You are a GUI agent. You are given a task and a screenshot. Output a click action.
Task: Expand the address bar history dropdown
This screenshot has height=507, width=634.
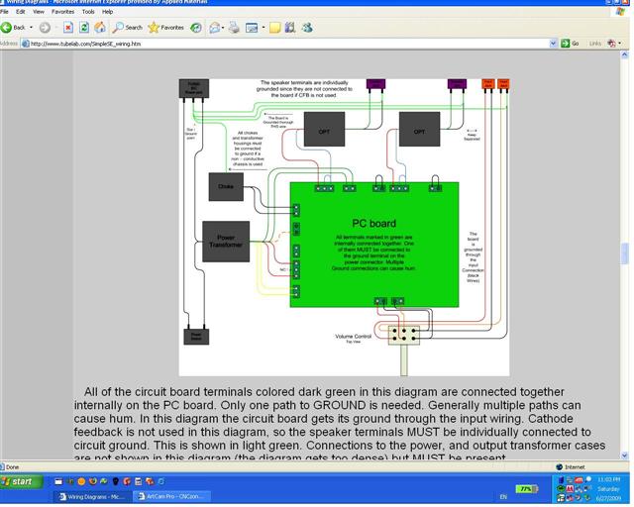point(553,44)
